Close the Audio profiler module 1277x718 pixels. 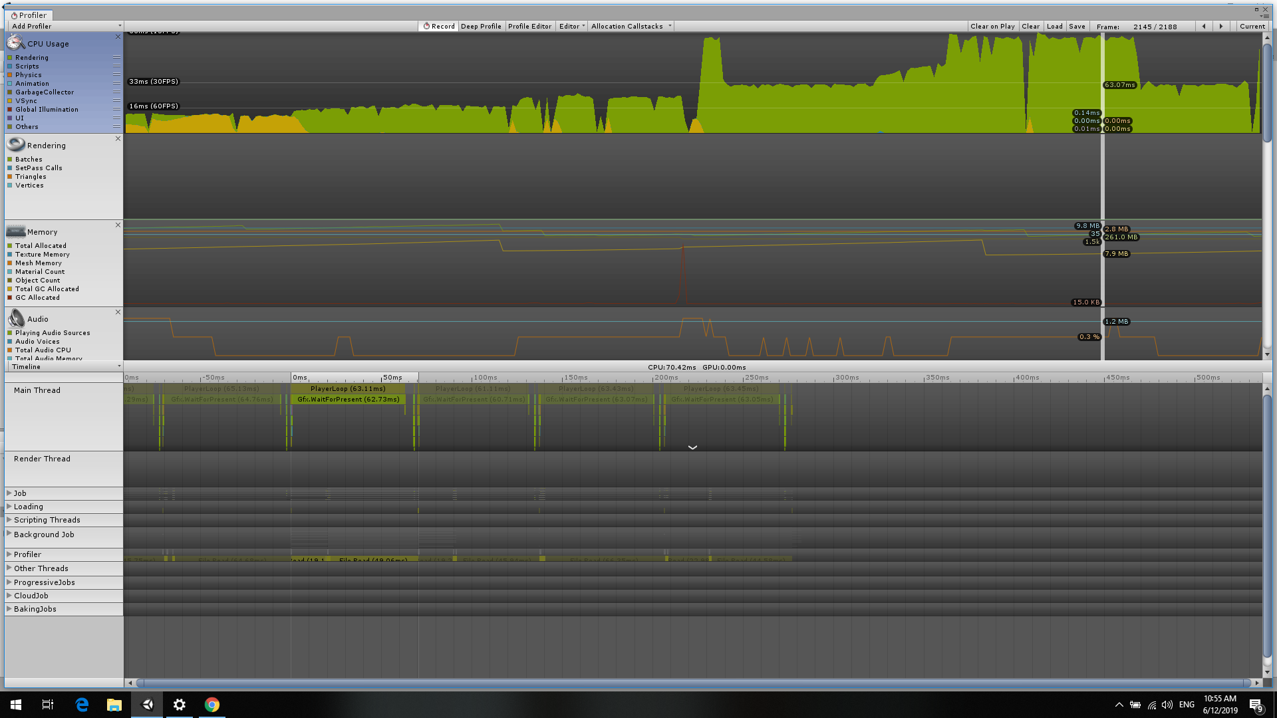(x=118, y=312)
